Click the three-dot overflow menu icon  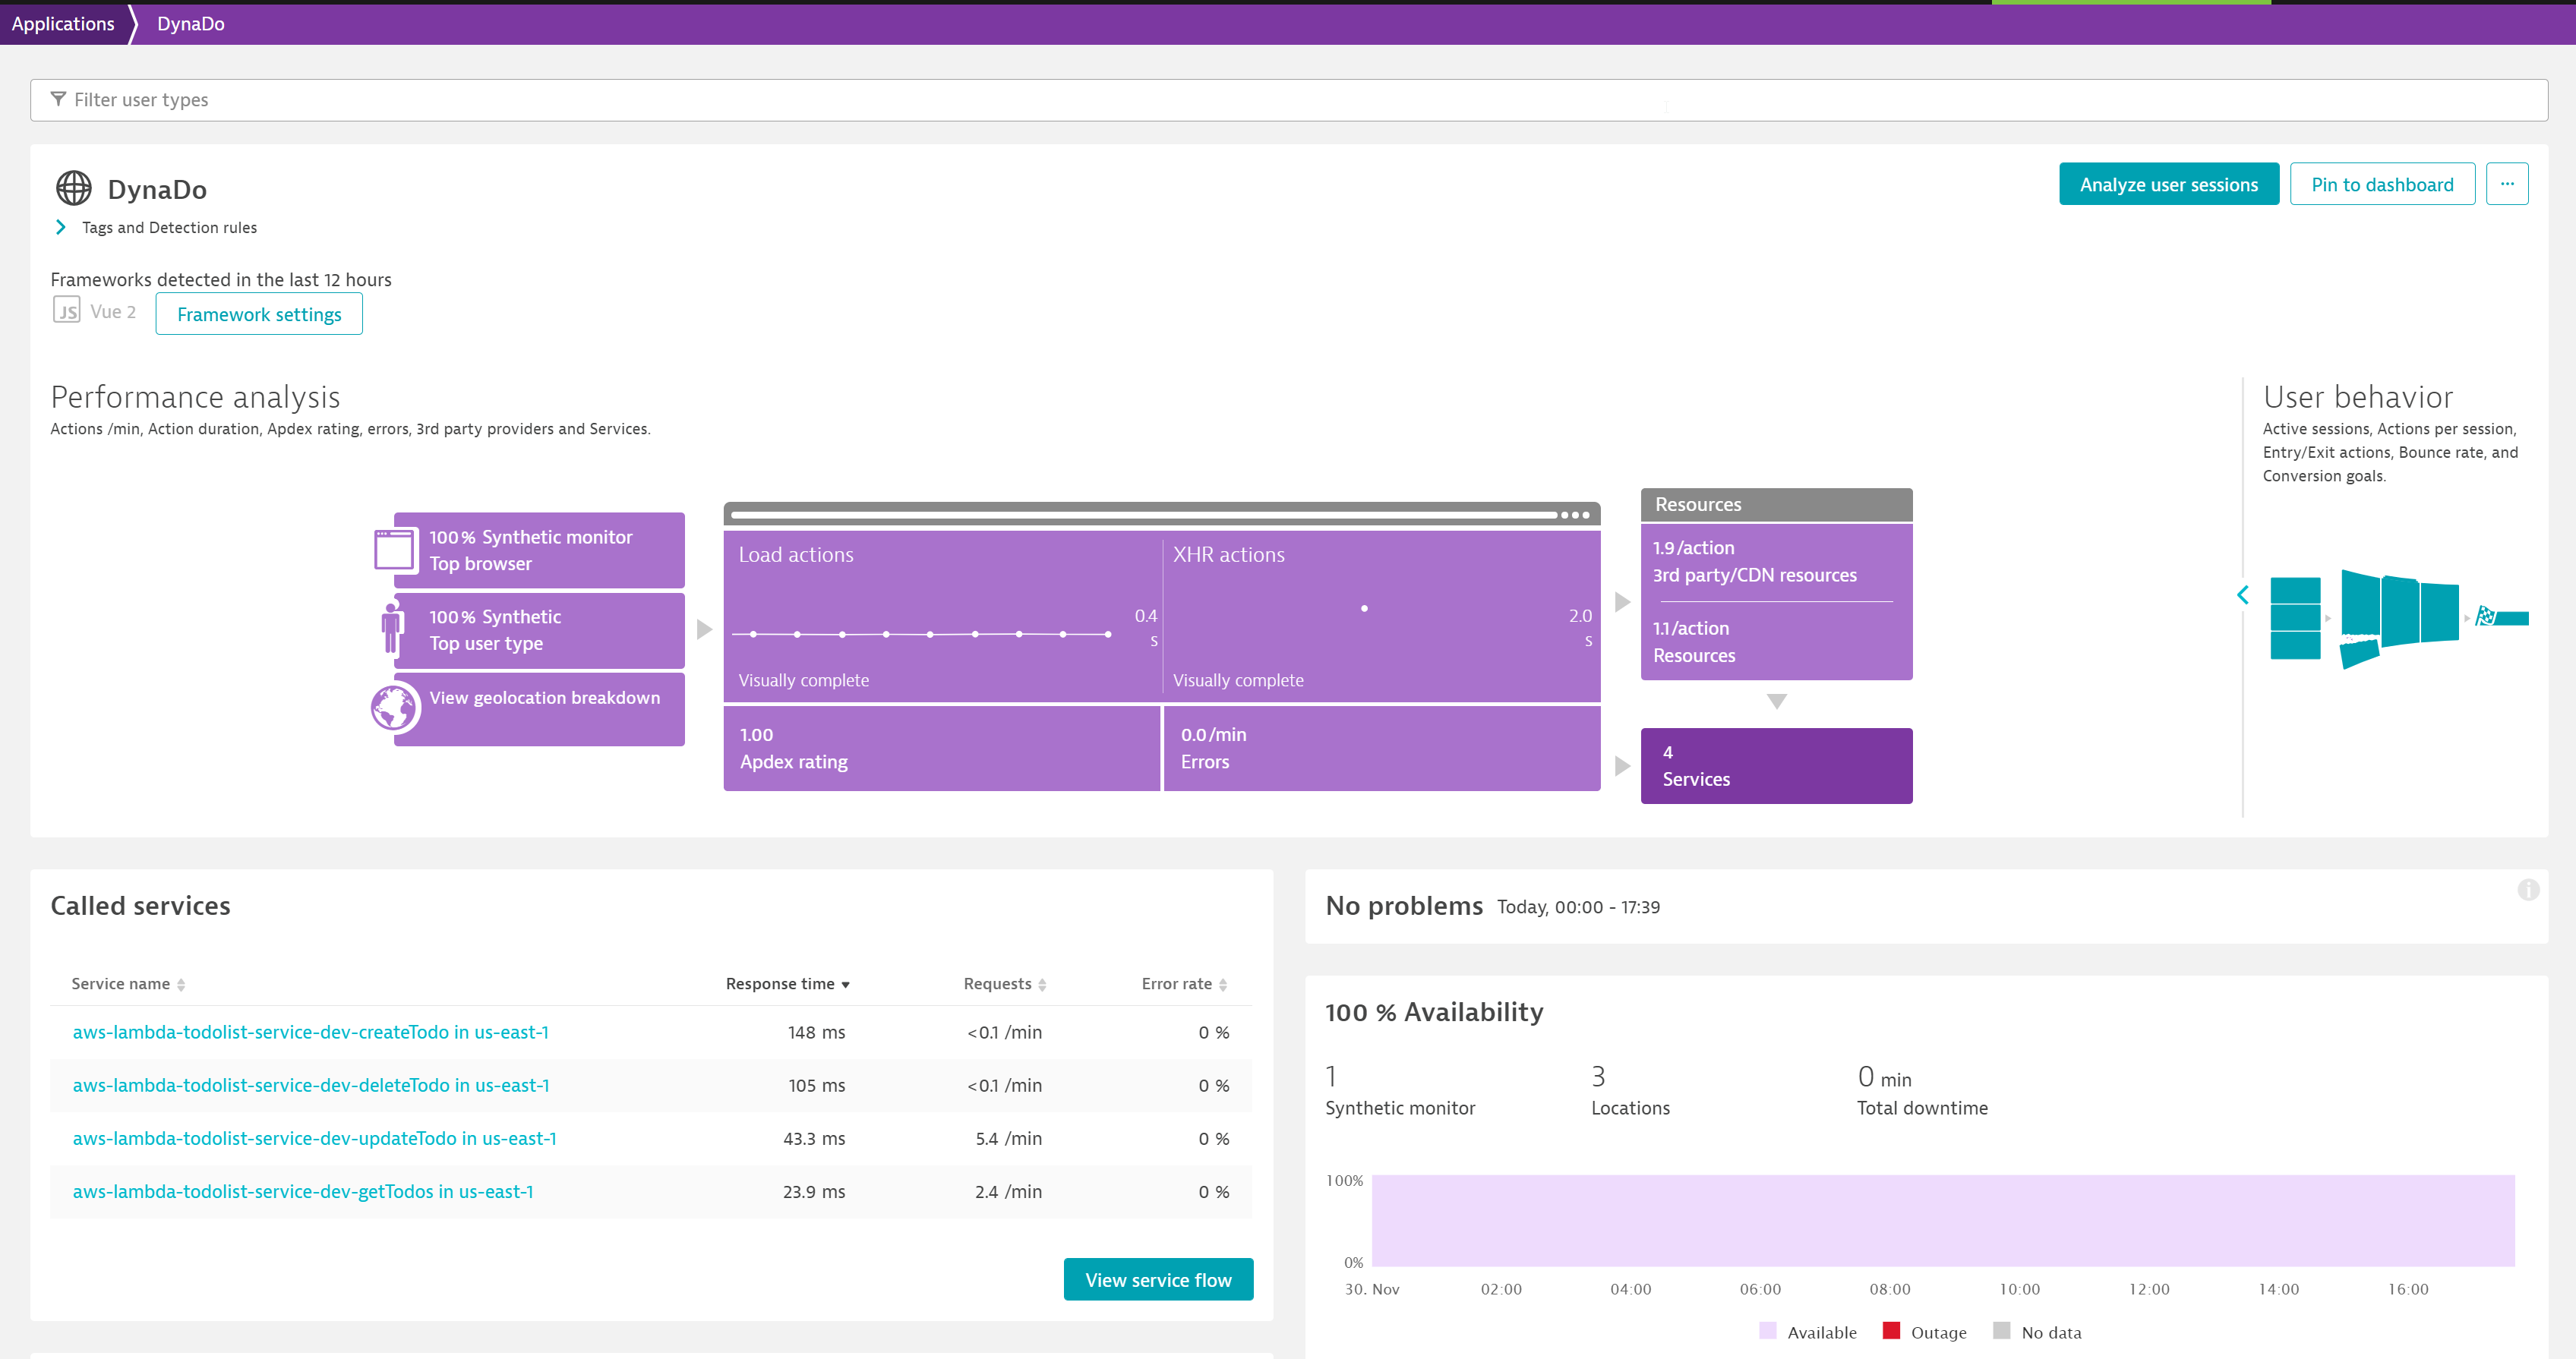(2508, 184)
